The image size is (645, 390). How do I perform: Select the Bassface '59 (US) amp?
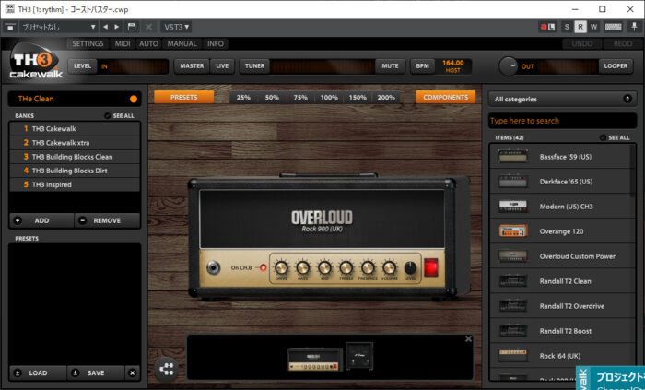point(562,157)
